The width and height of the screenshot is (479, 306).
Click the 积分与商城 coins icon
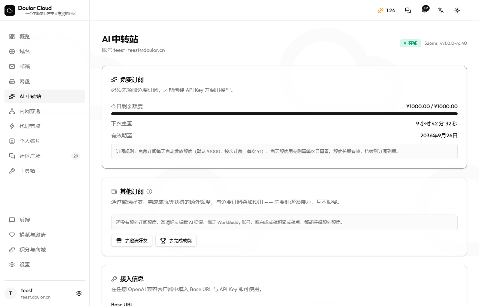[x=12, y=250]
